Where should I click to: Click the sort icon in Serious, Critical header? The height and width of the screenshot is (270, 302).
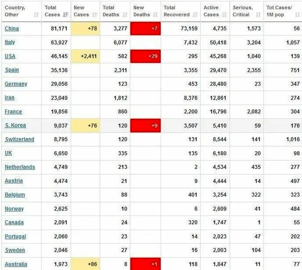click(257, 15)
